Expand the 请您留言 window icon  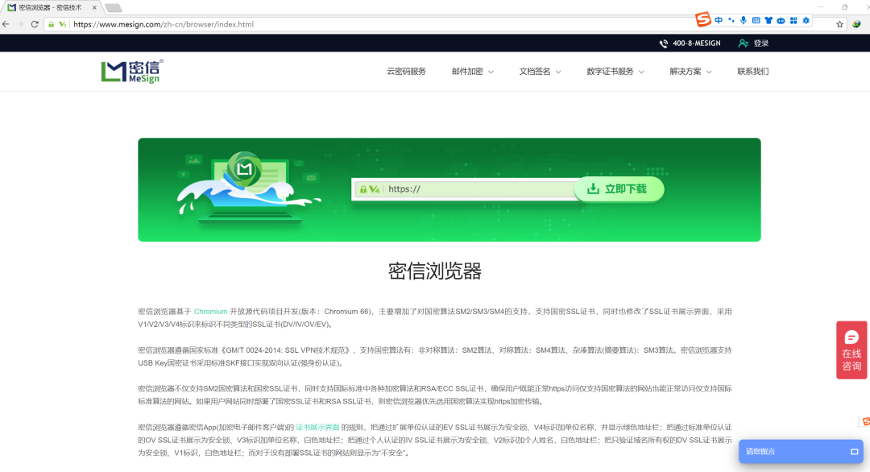pyautogui.click(x=855, y=452)
